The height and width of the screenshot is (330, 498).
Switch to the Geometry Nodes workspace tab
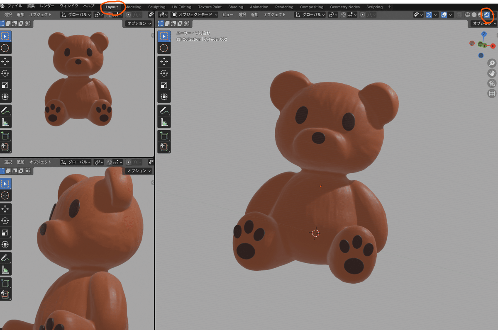(x=345, y=7)
